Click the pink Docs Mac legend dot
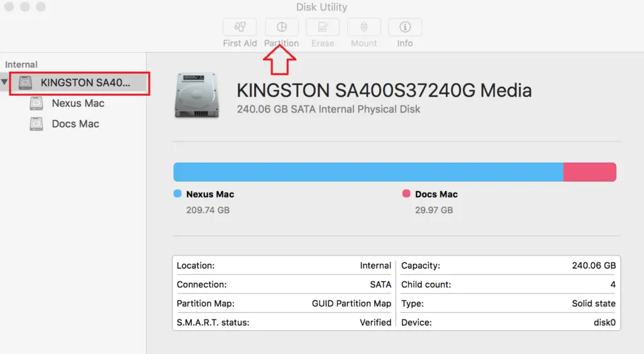 (x=406, y=194)
